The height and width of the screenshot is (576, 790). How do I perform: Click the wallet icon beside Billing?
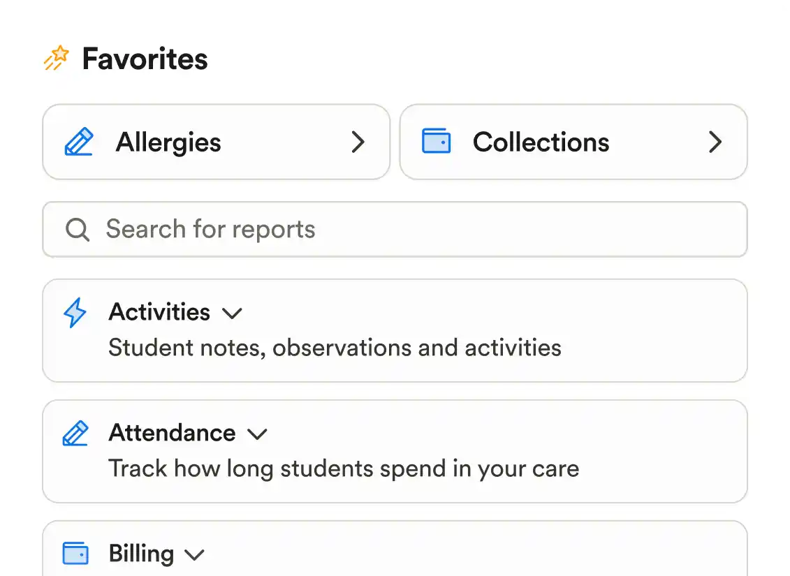pos(75,554)
